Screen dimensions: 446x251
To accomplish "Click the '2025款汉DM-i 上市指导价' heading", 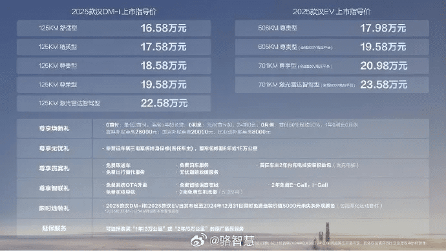I will click(114, 12).
